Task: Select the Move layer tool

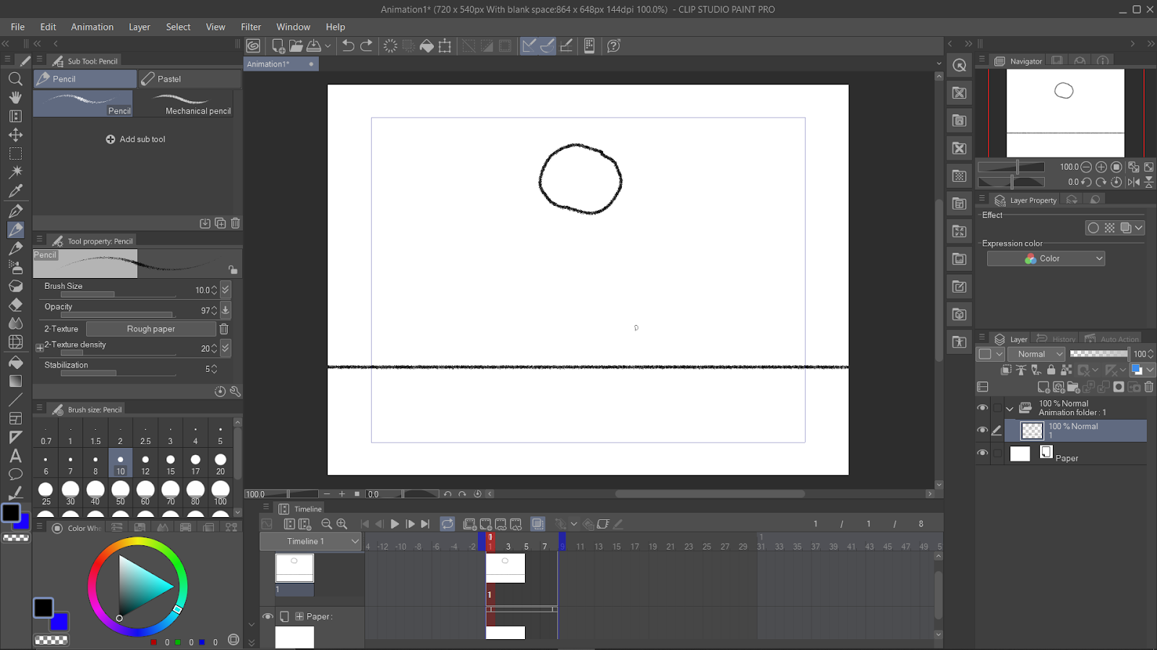Action: tap(15, 135)
